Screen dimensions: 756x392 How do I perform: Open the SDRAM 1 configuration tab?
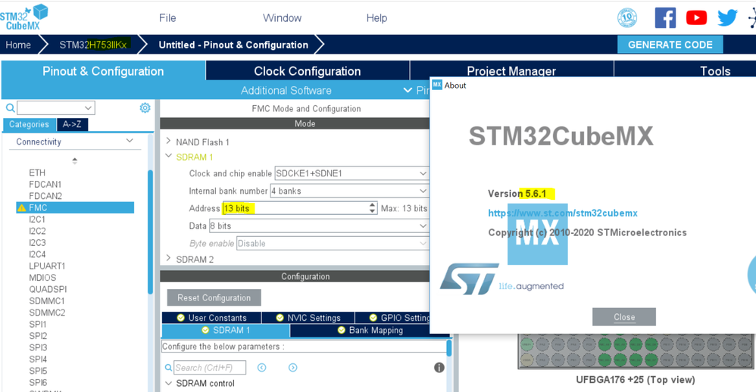coord(226,331)
